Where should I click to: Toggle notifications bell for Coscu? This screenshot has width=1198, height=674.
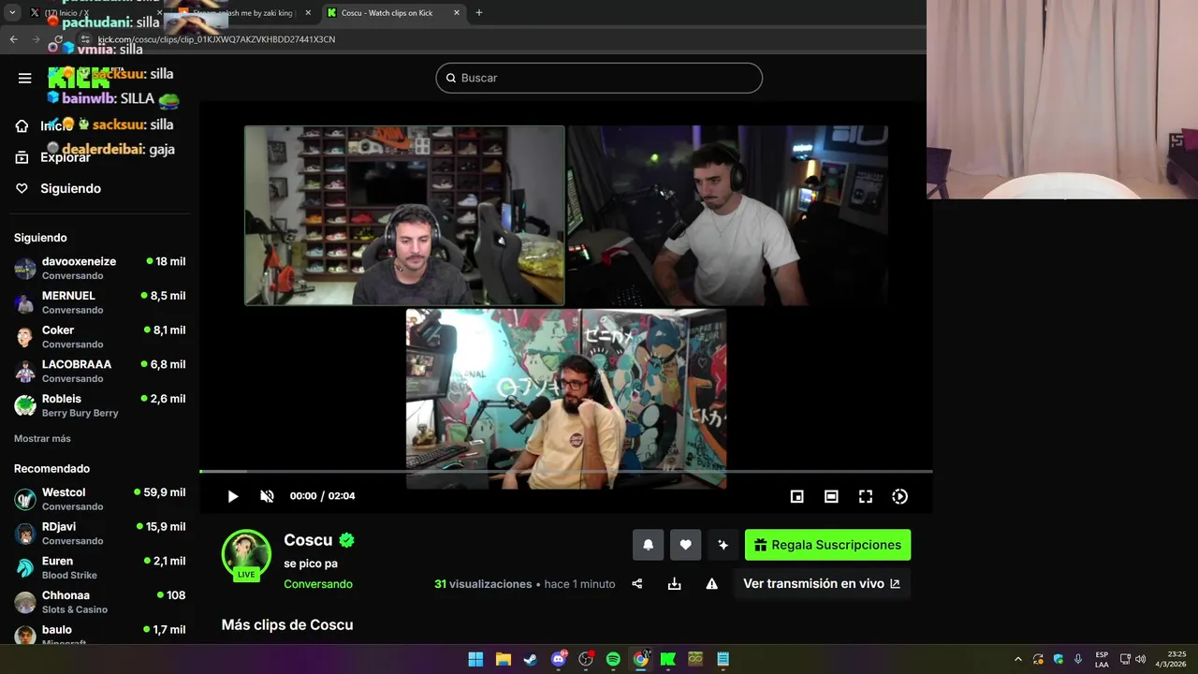(x=648, y=545)
